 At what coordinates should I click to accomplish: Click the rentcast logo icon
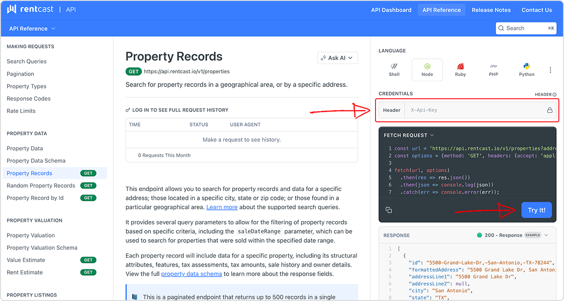pos(12,9)
